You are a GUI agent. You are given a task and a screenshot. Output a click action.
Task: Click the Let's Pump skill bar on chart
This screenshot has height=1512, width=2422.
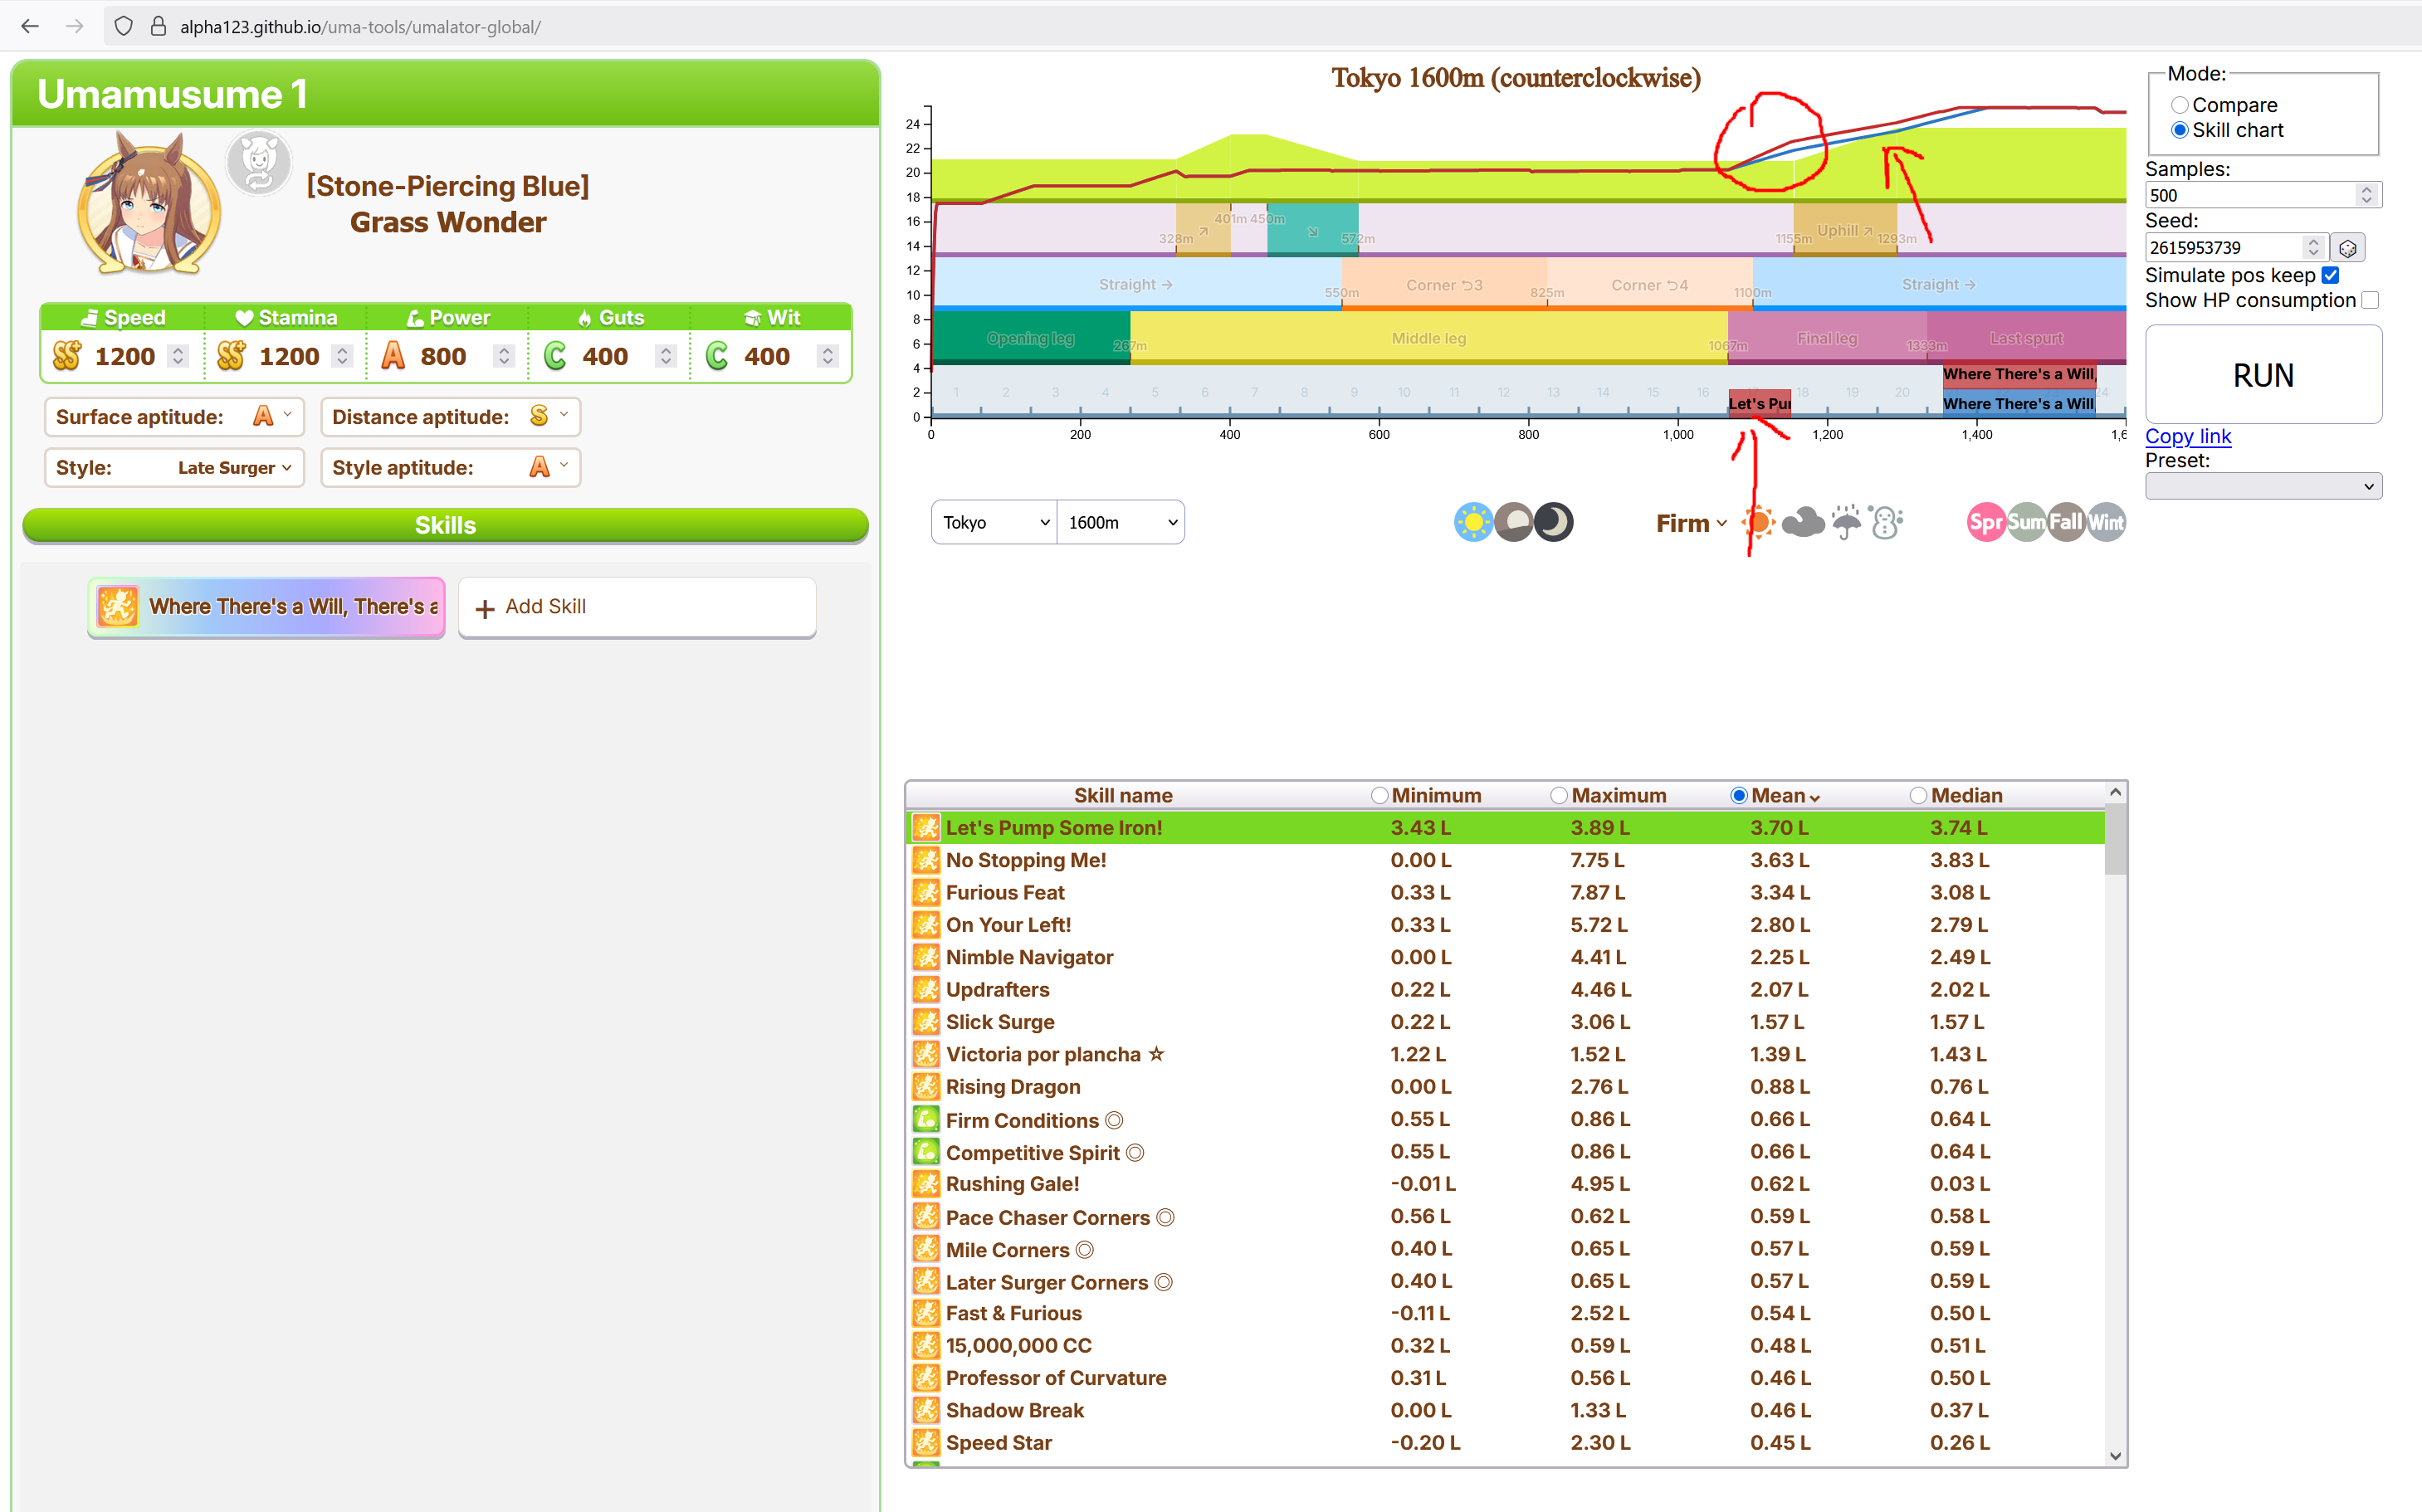point(1759,403)
